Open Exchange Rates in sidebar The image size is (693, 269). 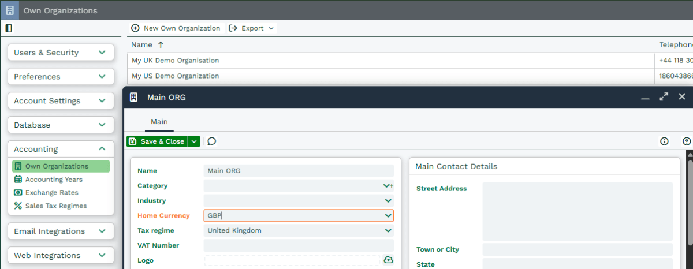pyautogui.click(x=51, y=193)
